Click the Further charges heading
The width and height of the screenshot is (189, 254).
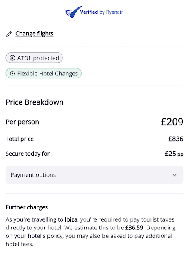pos(27,207)
